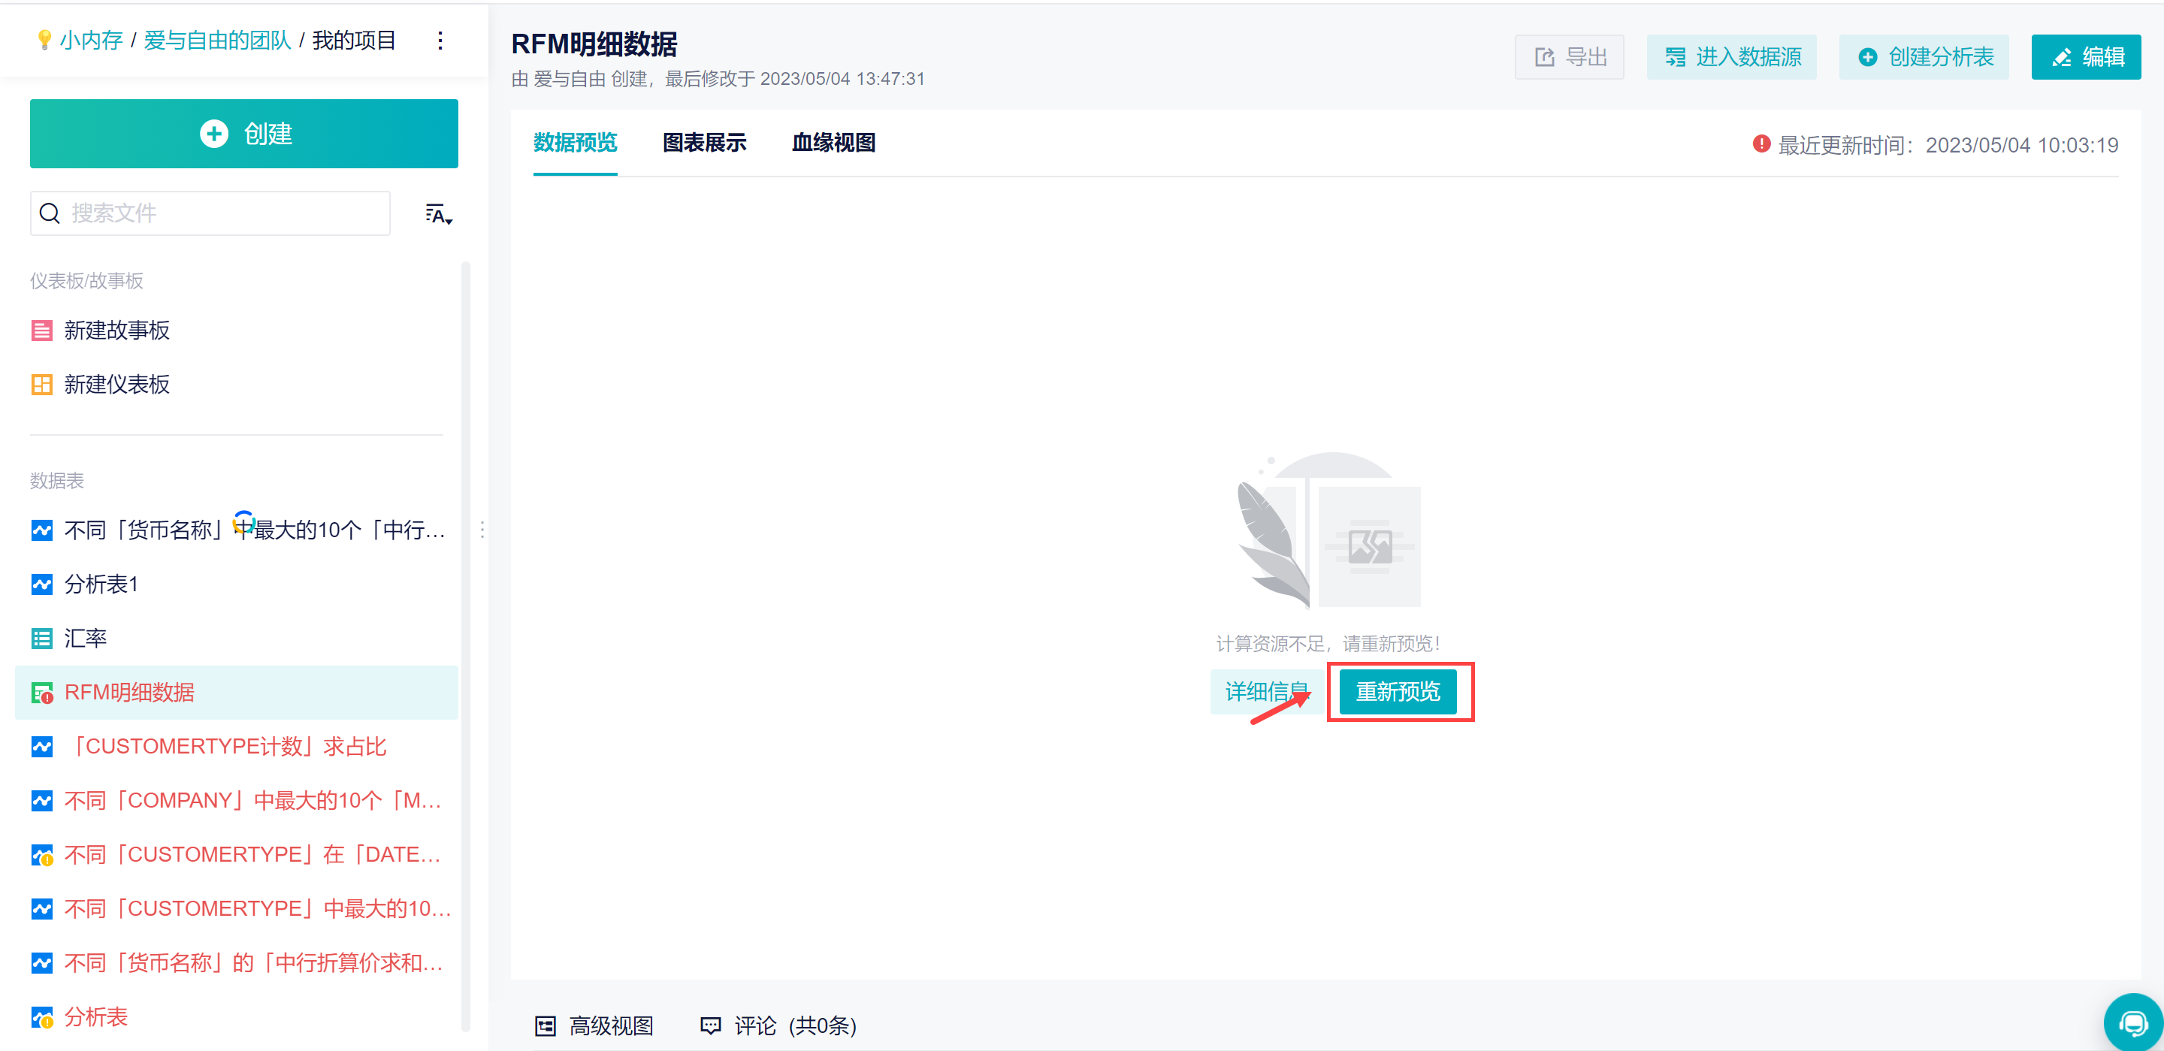The image size is (2164, 1051).
Task: Switch to the 图表展示 tab
Action: coord(704,143)
